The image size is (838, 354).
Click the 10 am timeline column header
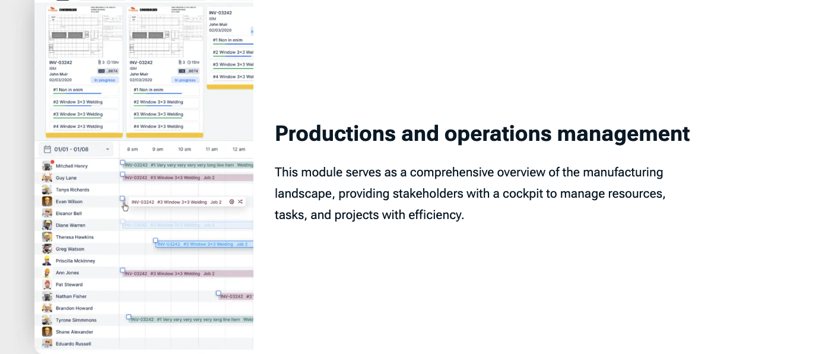click(x=185, y=149)
